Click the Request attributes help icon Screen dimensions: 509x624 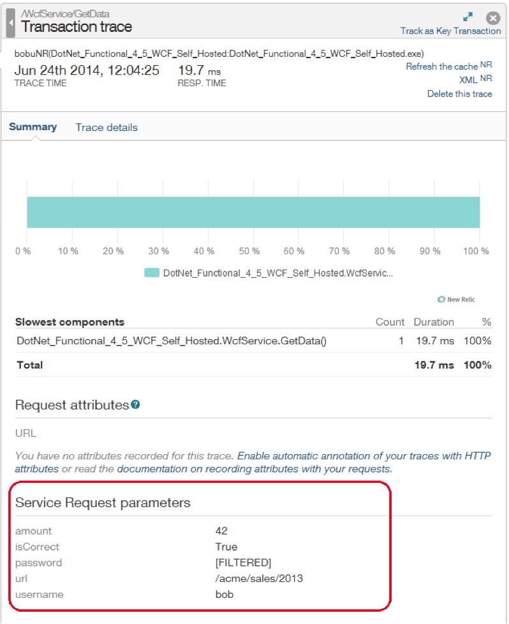(135, 405)
